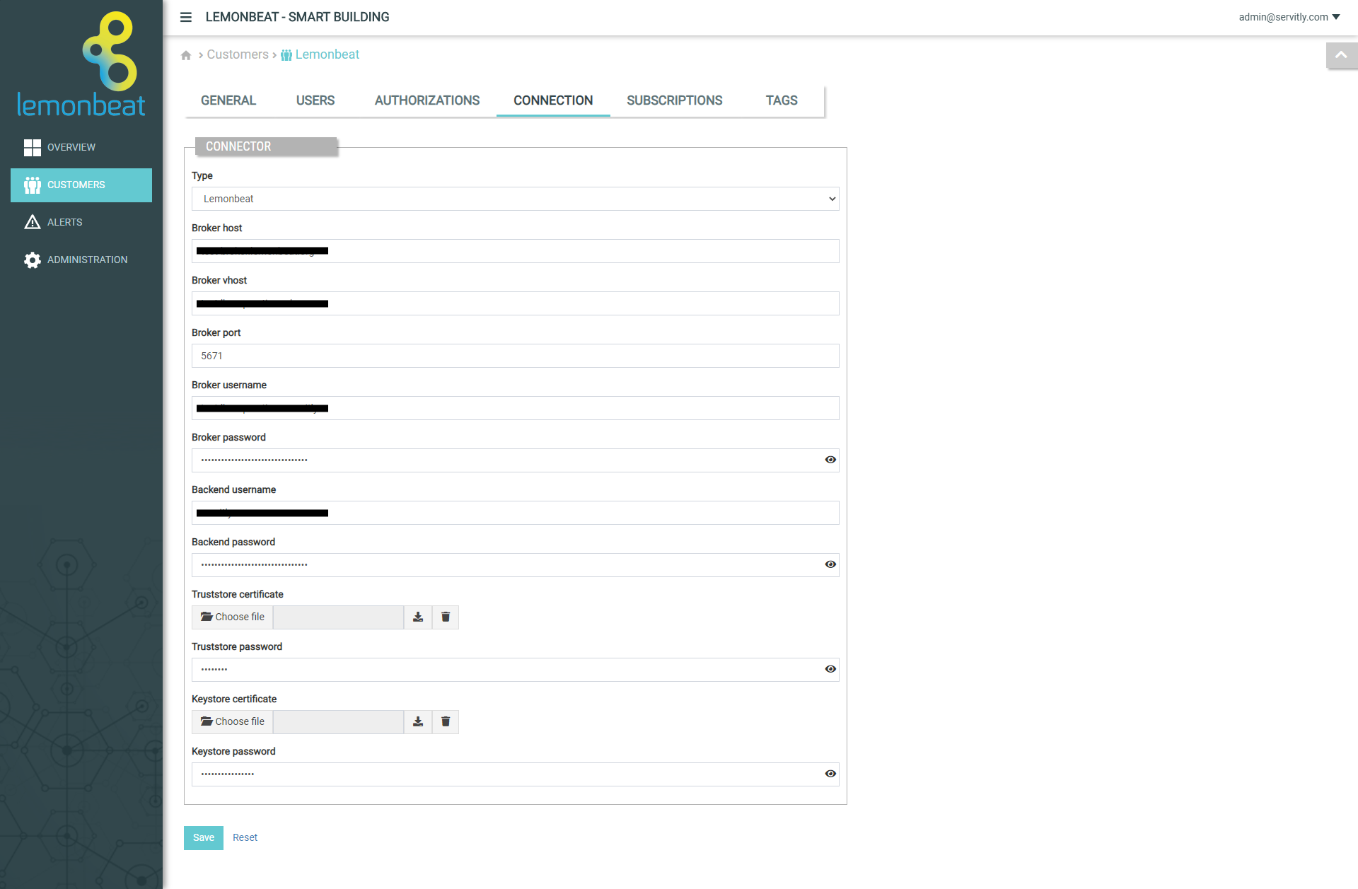
Task: Switch to the Tags tab
Action: coord(782,100)
